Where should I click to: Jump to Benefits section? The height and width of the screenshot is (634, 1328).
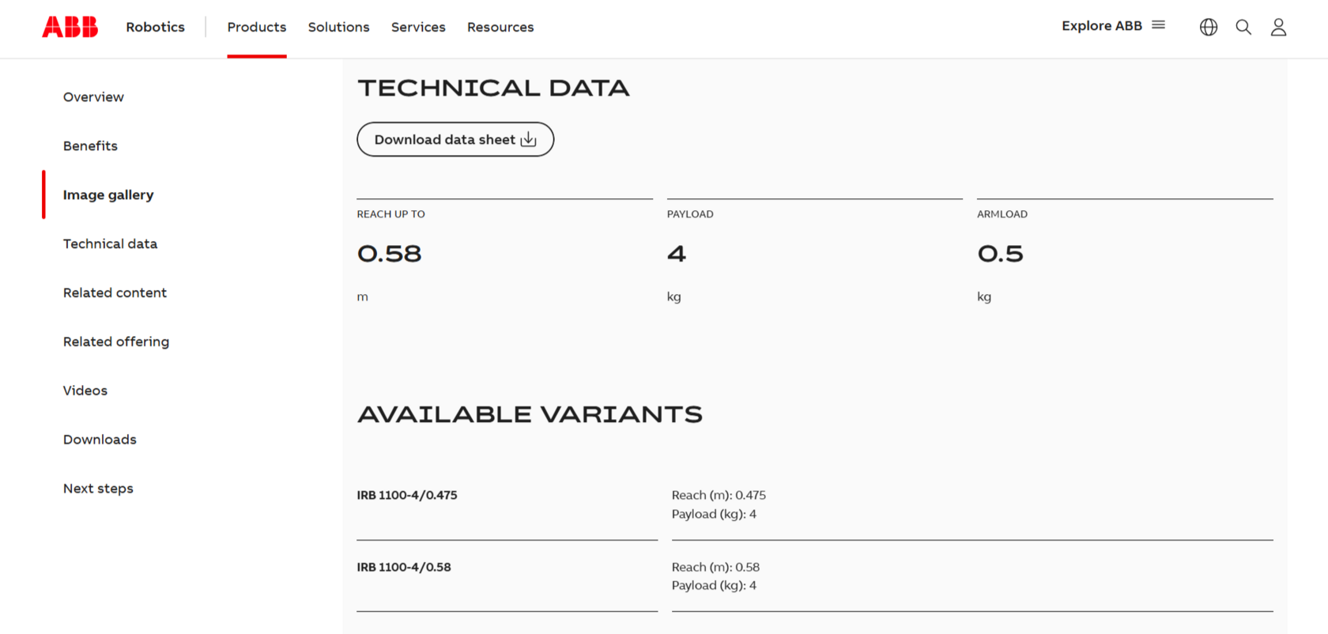click(x=90, y=146)
